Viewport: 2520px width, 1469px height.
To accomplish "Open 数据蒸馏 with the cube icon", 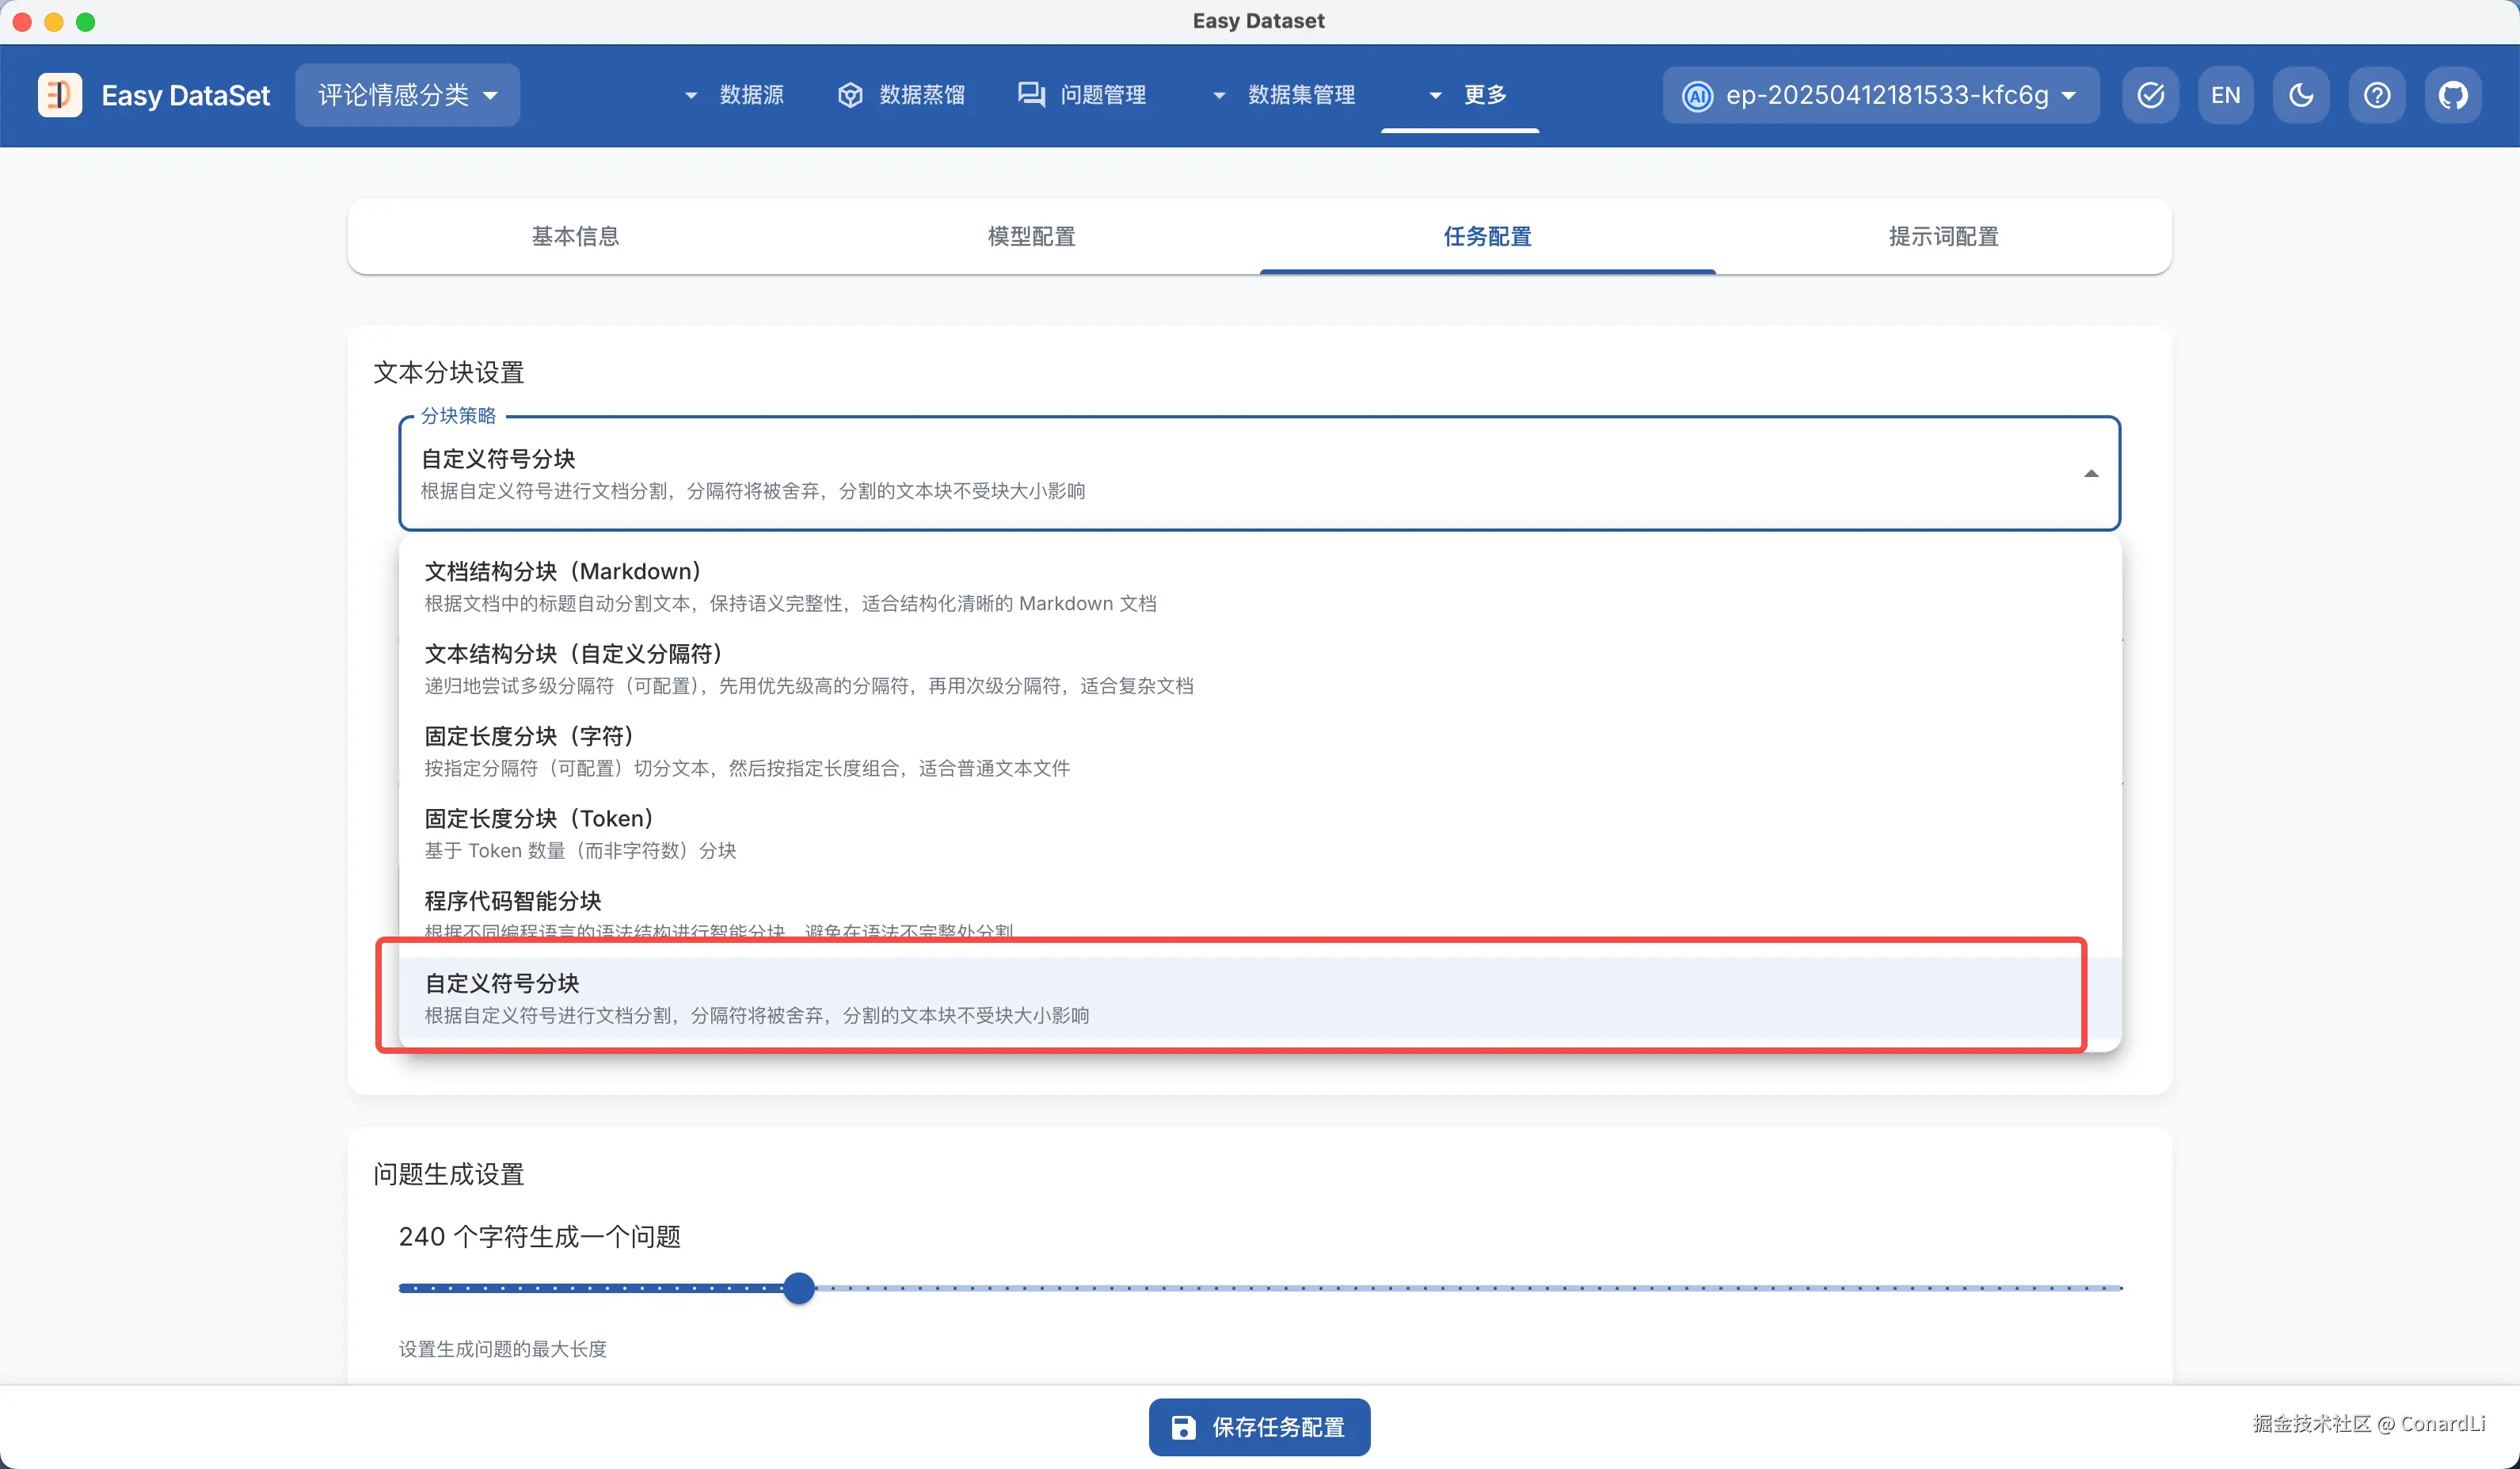I will (850, 95).
